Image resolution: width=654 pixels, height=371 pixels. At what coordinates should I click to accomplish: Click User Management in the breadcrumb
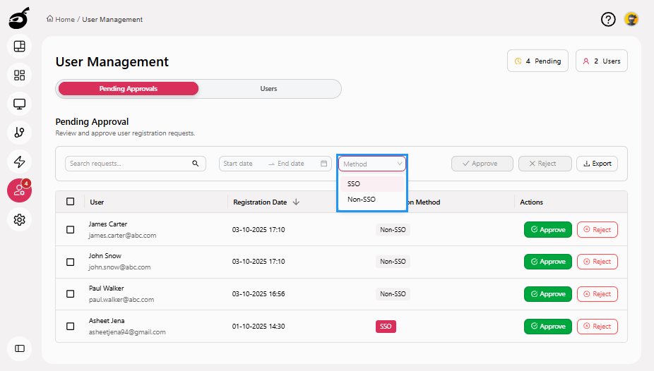point(112,19)
